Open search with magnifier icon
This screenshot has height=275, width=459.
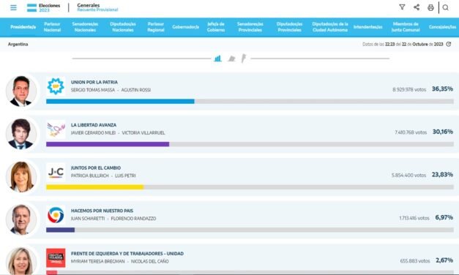point(446,7)
